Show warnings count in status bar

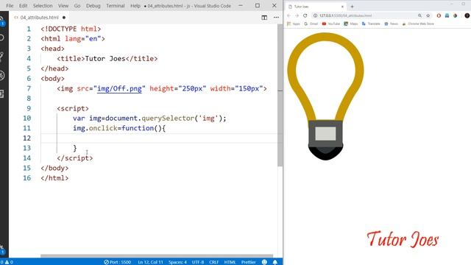[9, 262]
